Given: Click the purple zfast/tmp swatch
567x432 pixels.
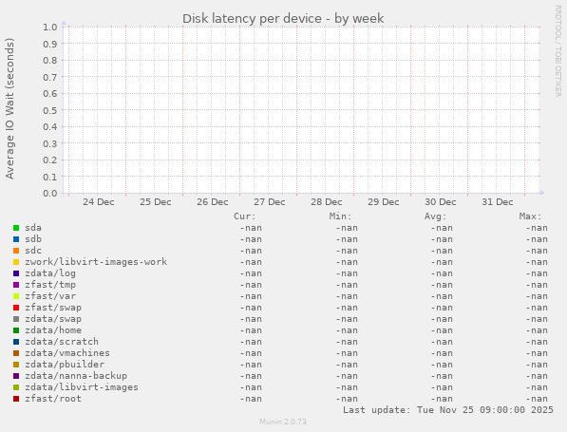Looking at the screenshot, I should pyautogui.click(x=16, y=285).
